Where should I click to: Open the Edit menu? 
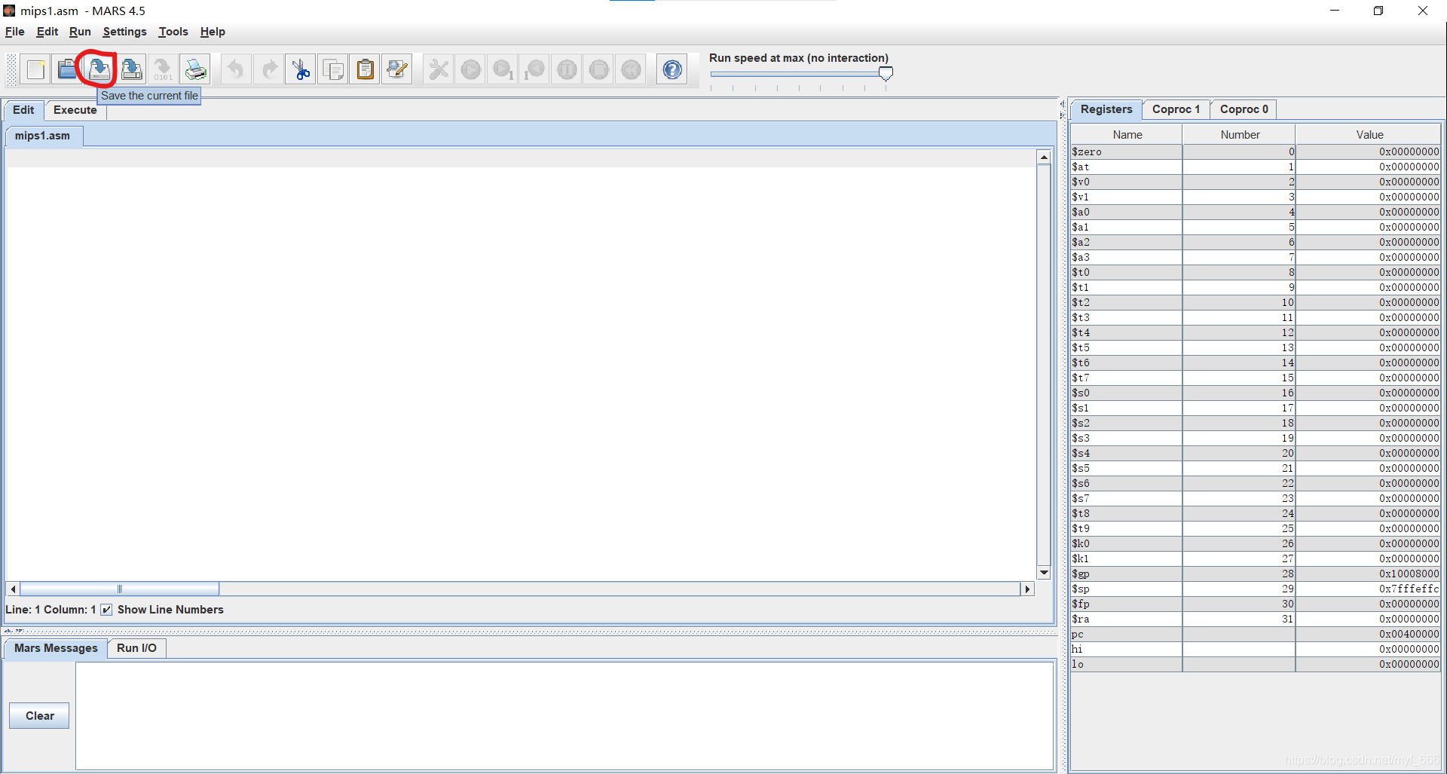point(47,32)
